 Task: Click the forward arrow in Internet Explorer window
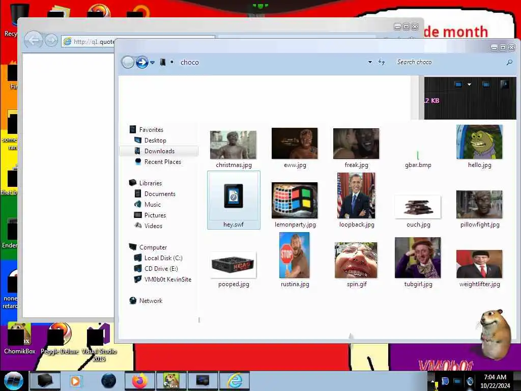pyautogui.click(x=51, y=41)
